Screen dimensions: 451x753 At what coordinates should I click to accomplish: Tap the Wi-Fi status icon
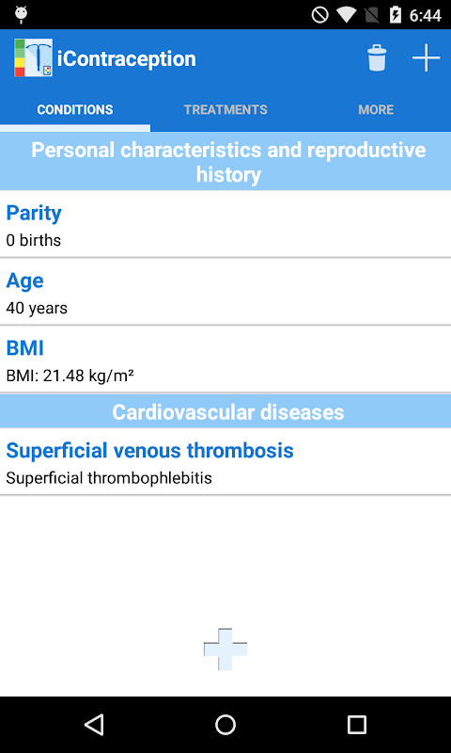pos(347,15)
